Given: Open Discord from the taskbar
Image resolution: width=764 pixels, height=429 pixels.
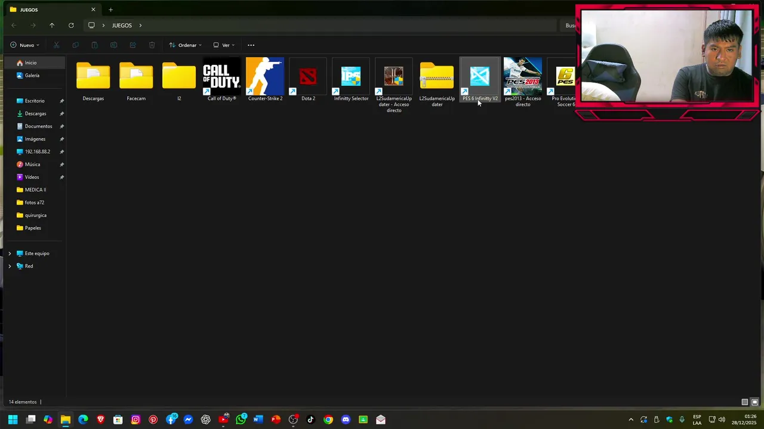Looking at the screenshot, I should (x=346, y=419).
